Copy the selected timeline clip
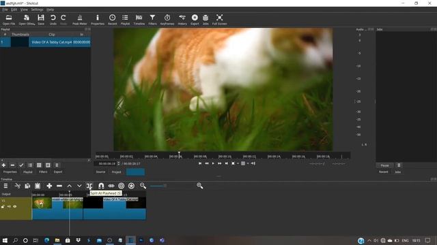 click(x=27, y=186)
